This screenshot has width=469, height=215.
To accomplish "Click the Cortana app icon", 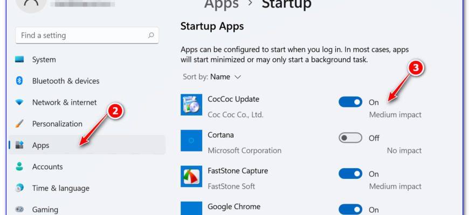I will [x=191, y=140].
